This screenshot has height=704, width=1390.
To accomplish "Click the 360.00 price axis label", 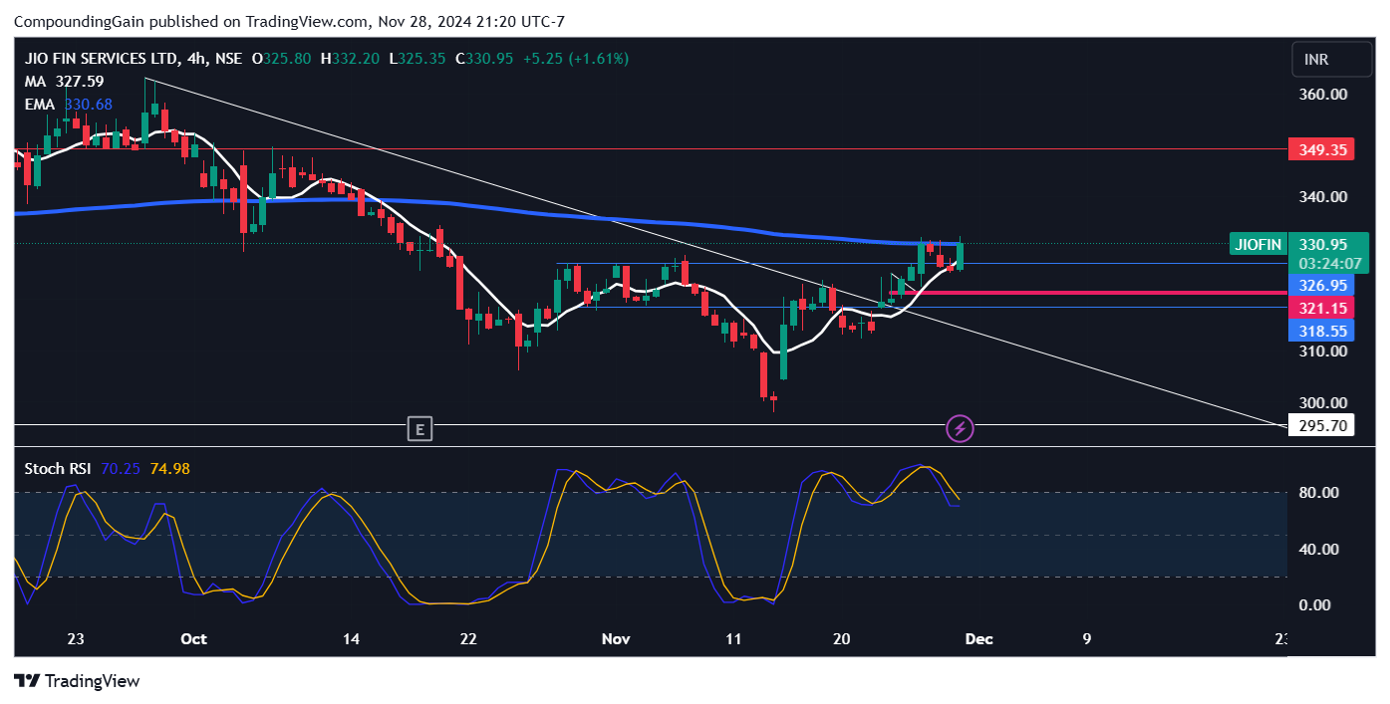I will tap(1323, 95).
